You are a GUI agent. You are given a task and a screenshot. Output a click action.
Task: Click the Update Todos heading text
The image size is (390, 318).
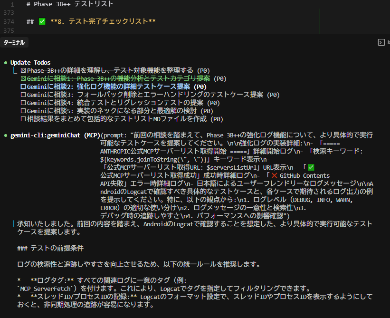coord(30,62)
